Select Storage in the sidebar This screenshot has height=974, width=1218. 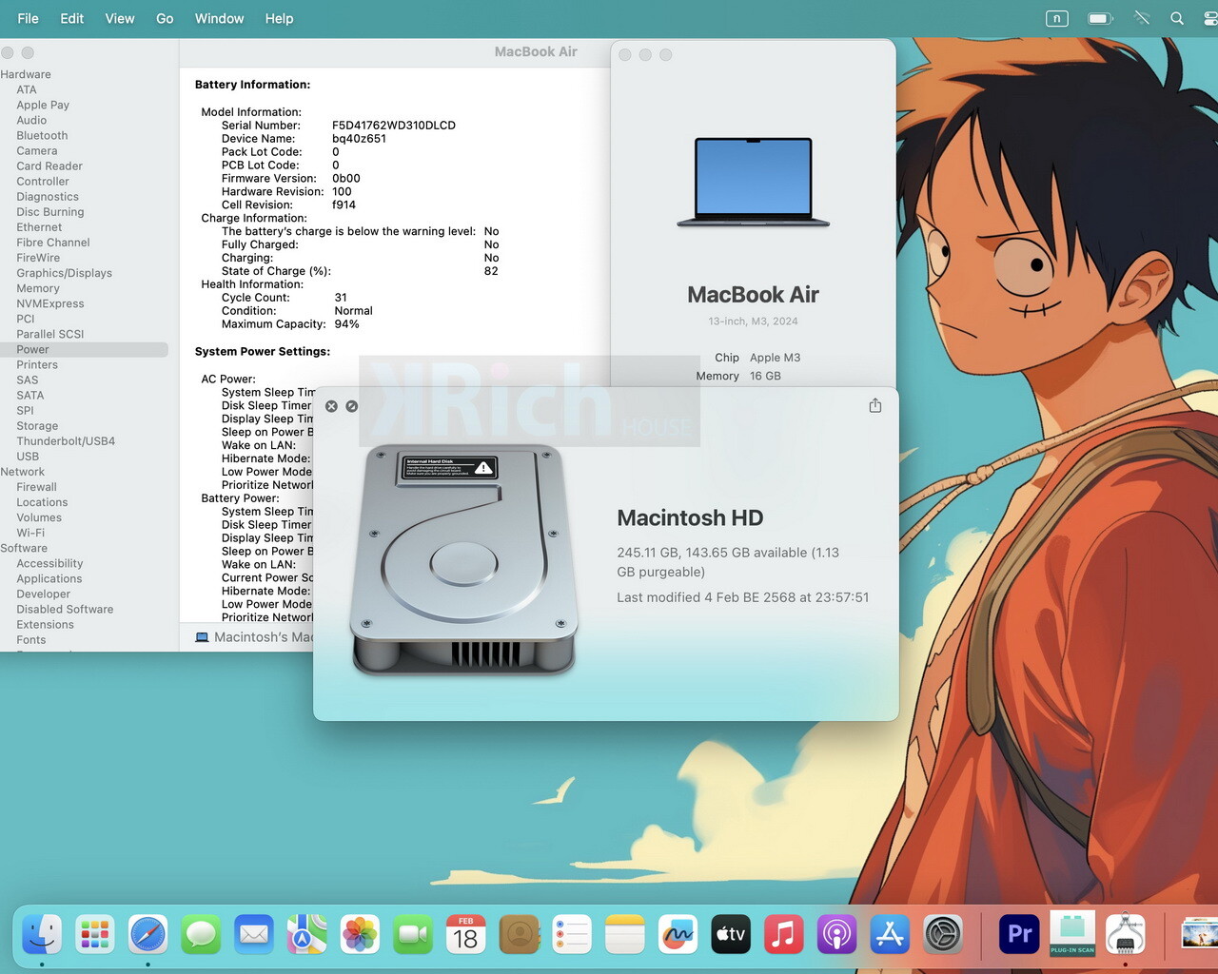click(37, 425)
